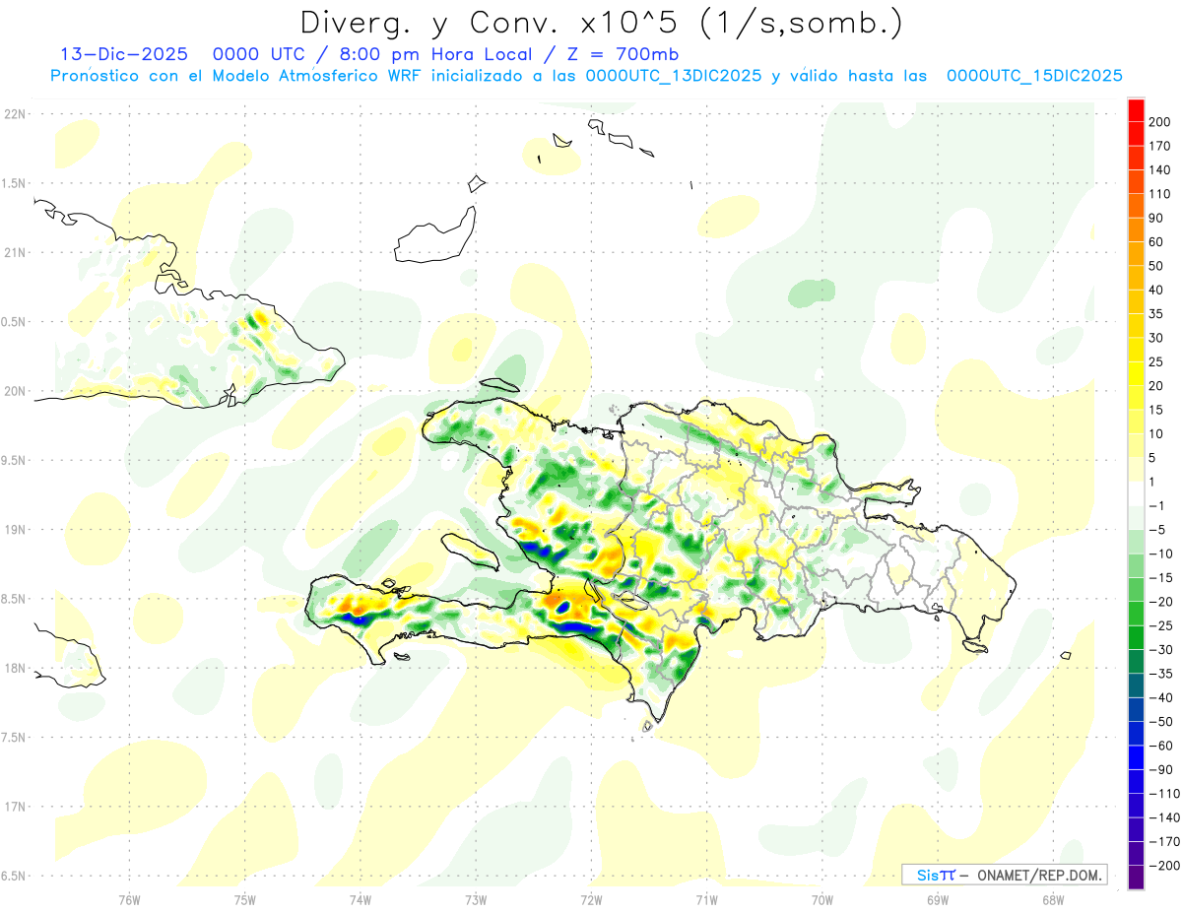Click the "72W" longitude label

tap(591, 899)
